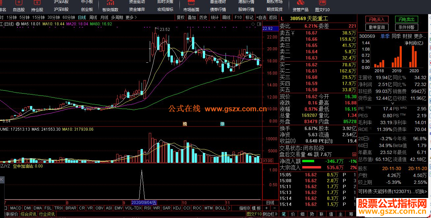Click the 停 marker on the chart

click(223, 124)
